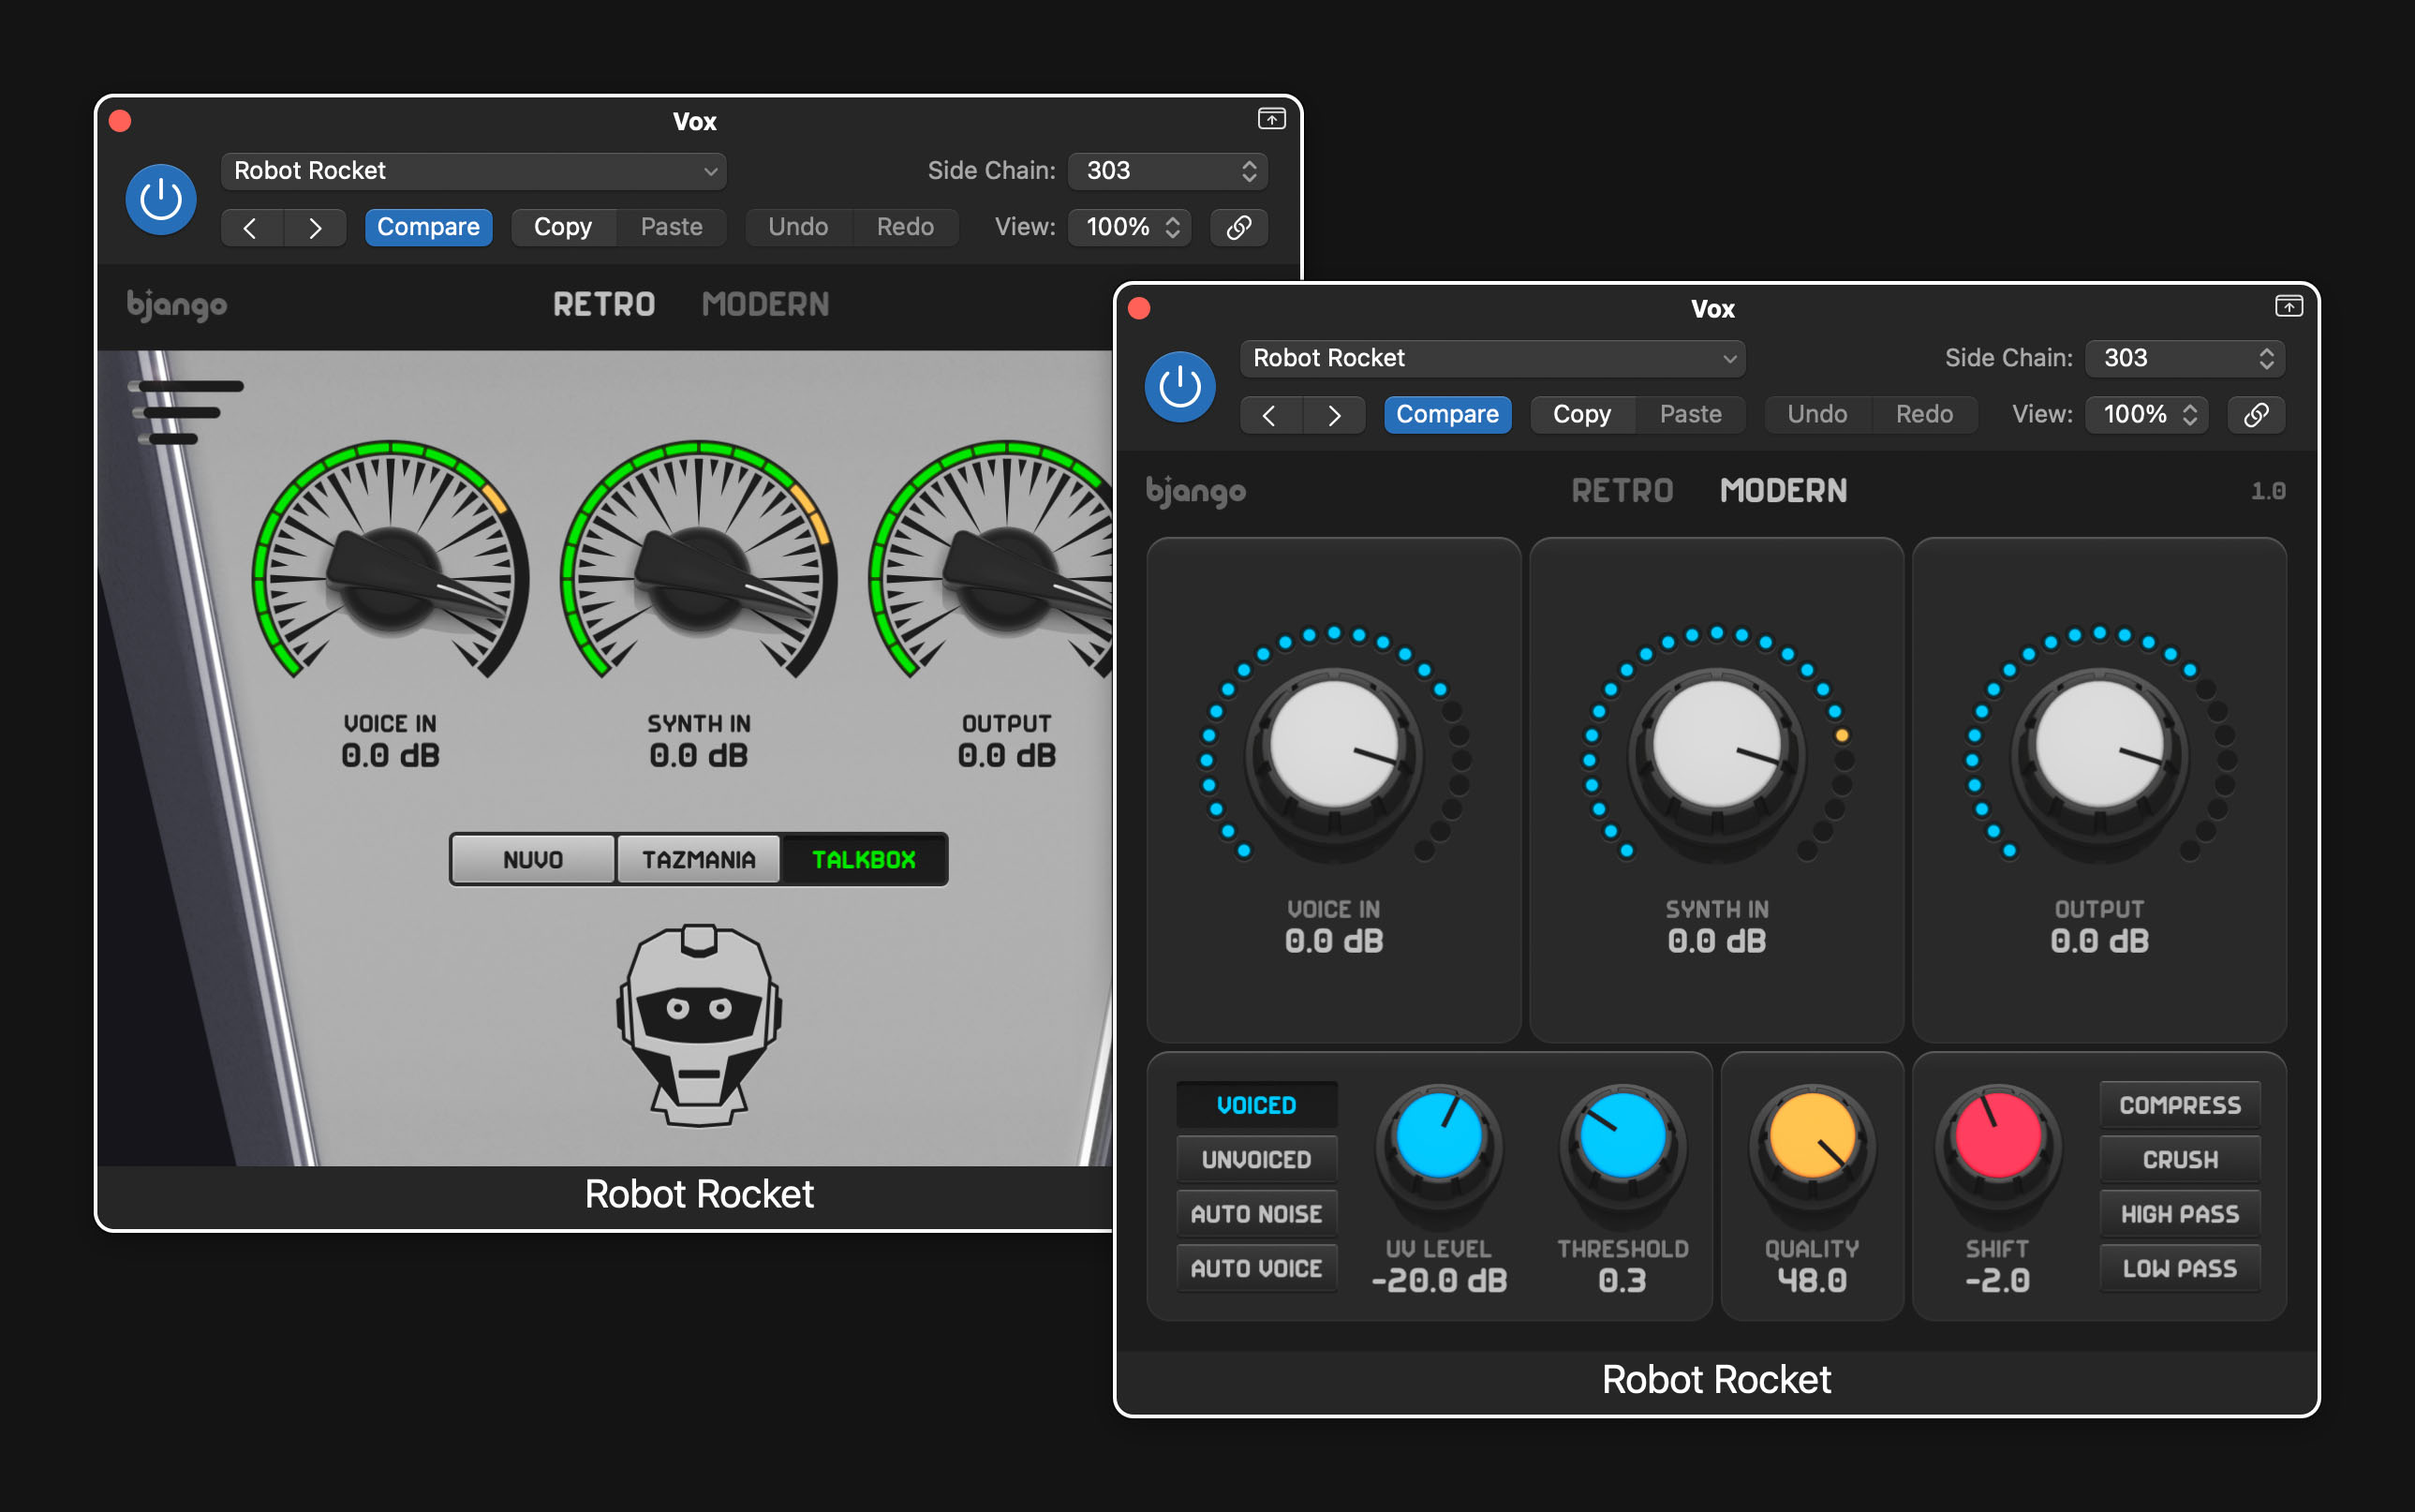Click link icon in back plugin window
The width and height of the screenshot is (2415, 1512).
[x=1238, y=228]
